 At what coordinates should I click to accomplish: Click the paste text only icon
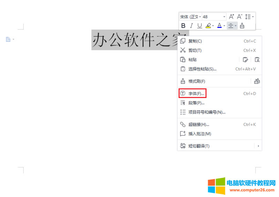pyautogui.click(x=257, y=60)
